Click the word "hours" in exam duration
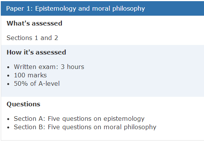204x141 pixels. pos(76,67)
